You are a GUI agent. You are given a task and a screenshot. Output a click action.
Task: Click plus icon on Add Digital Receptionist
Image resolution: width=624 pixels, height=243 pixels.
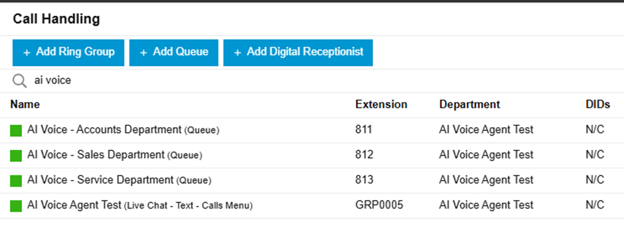(x=238, y=53)
